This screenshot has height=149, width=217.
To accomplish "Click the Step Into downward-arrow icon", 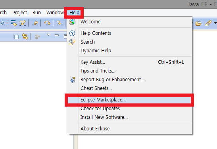I will click(60, 23).
